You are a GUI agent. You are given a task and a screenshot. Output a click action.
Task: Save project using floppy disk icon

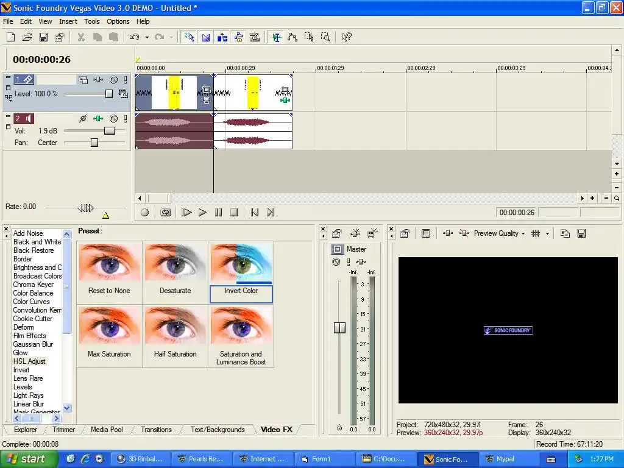43,37
